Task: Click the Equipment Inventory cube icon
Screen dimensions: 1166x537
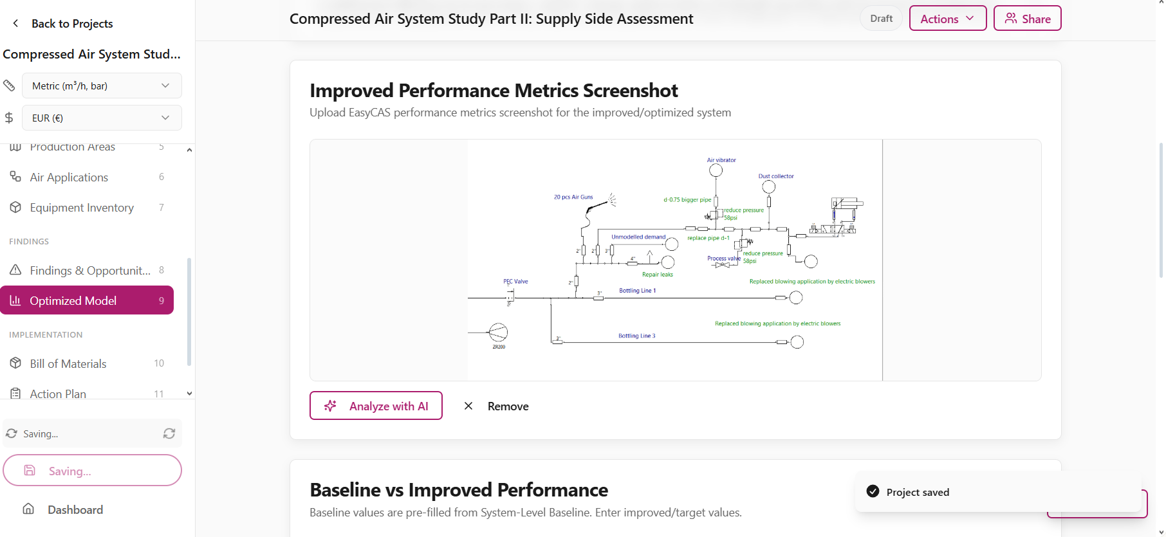Action: 15,207
